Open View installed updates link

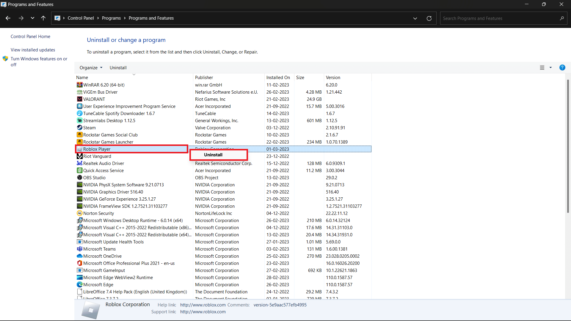tap(33, 50)
